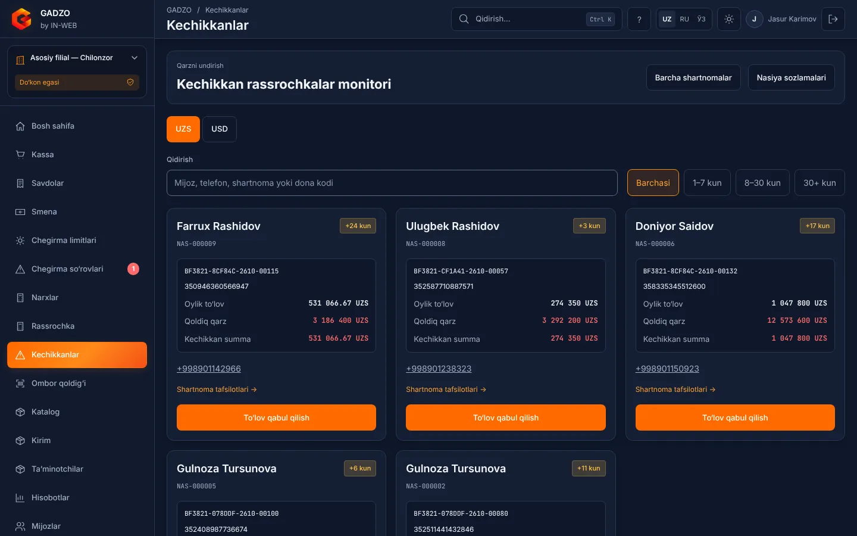Open the Kechikkanlar sidebar menu item
Screen dimensions: 857x536
tap(77, 355)
